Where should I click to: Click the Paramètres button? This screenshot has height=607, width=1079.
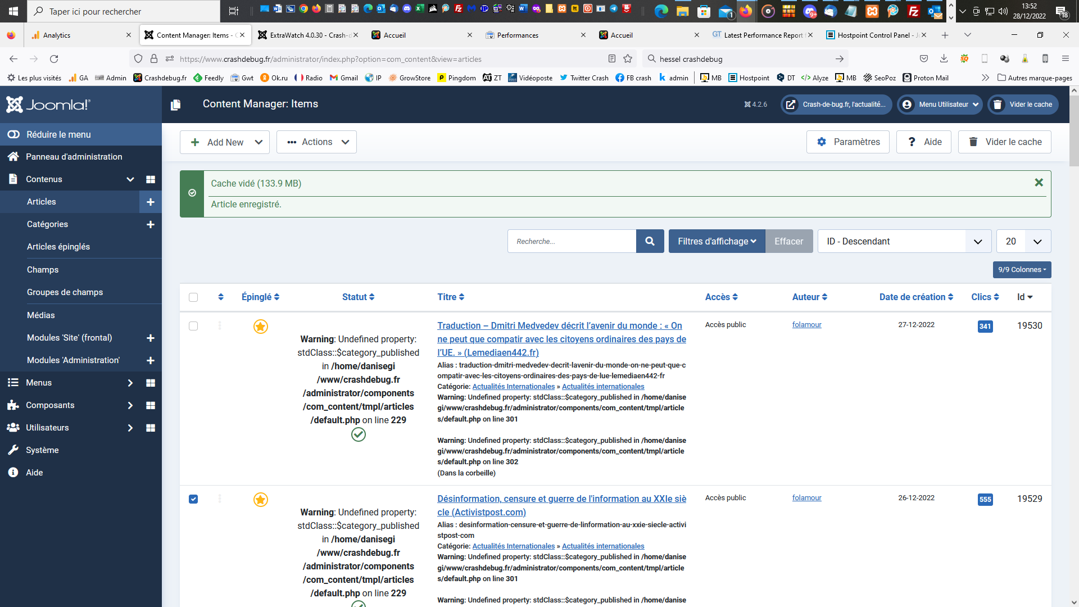point(847,142)
